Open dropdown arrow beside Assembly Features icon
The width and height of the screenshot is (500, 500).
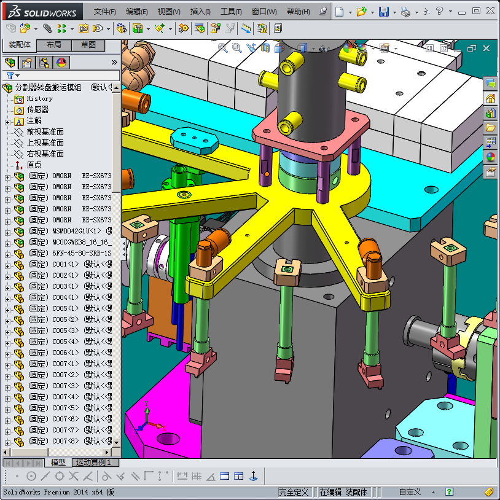click(x=148, y=29)
